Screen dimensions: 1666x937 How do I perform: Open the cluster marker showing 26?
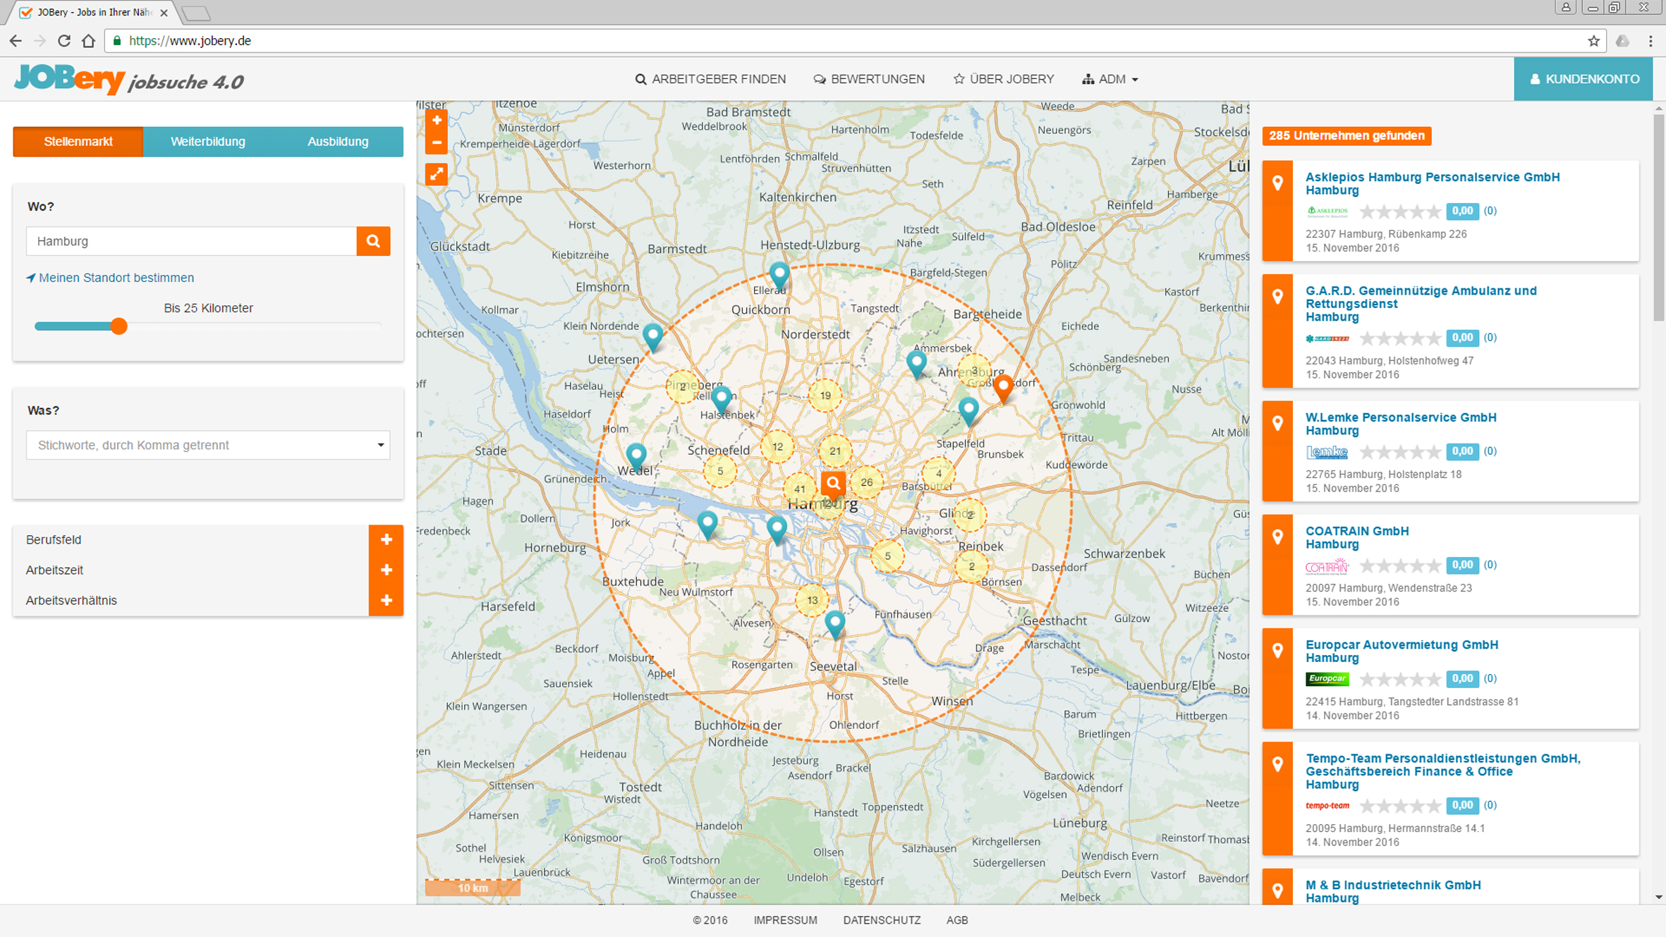(x=866, y=482)
